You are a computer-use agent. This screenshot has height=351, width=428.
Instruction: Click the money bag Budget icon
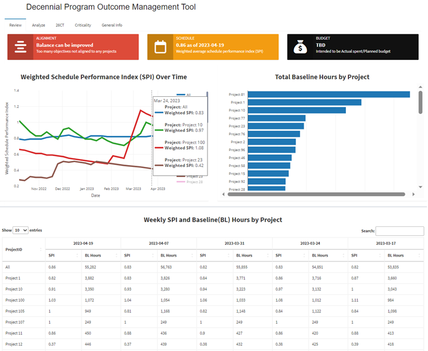[300, 47]
